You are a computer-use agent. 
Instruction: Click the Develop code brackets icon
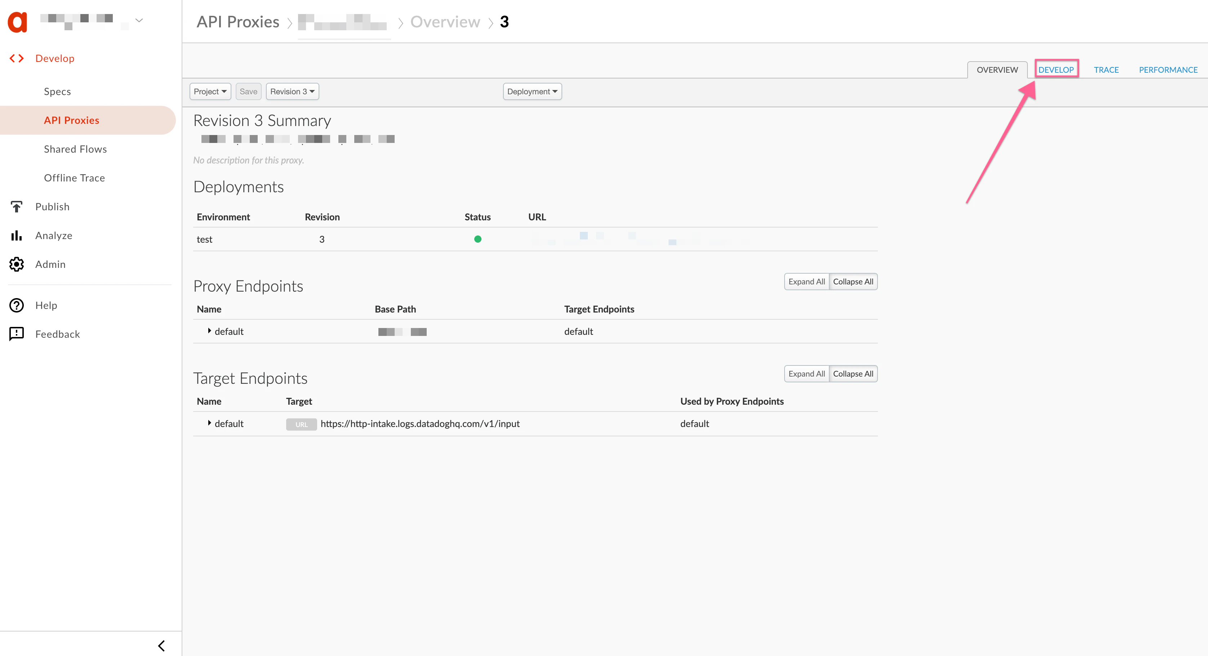tap(17, 58)
